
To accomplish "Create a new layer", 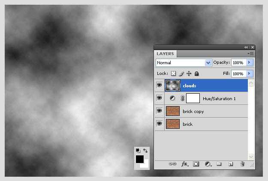I will (x=230, y=164).
